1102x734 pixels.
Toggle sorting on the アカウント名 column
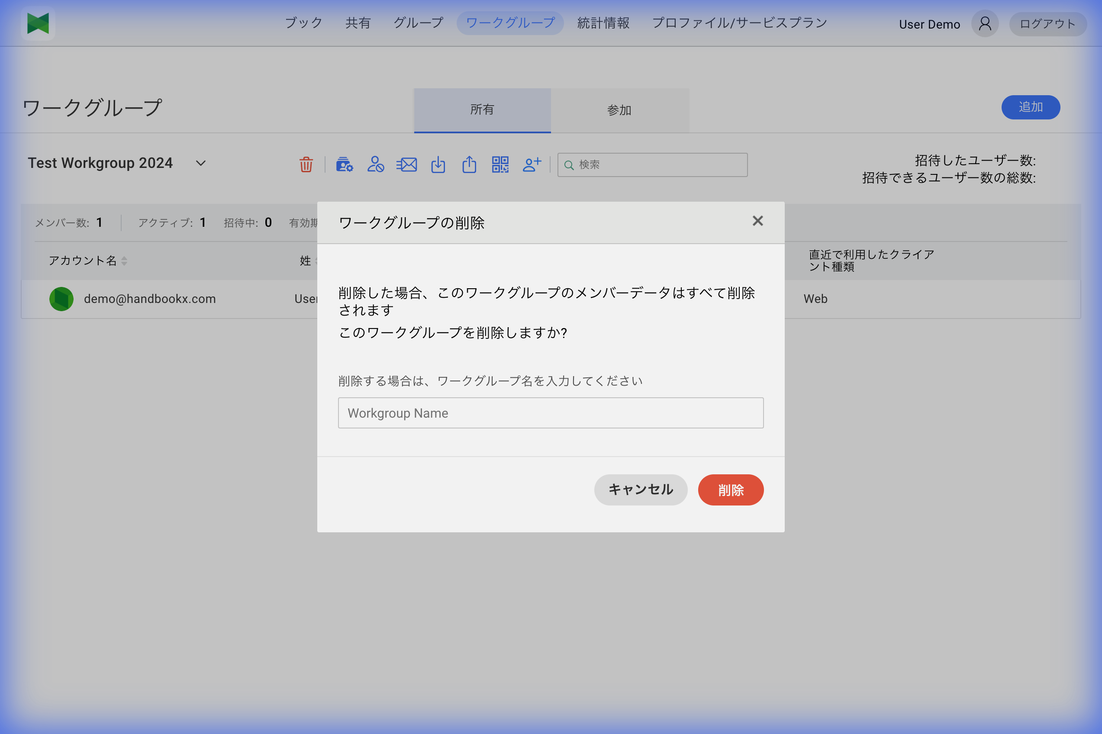[x=125, y=261]
